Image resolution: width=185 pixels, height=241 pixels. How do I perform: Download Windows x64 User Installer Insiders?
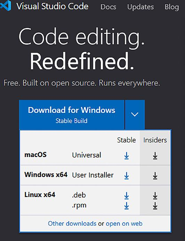[155, 175]
